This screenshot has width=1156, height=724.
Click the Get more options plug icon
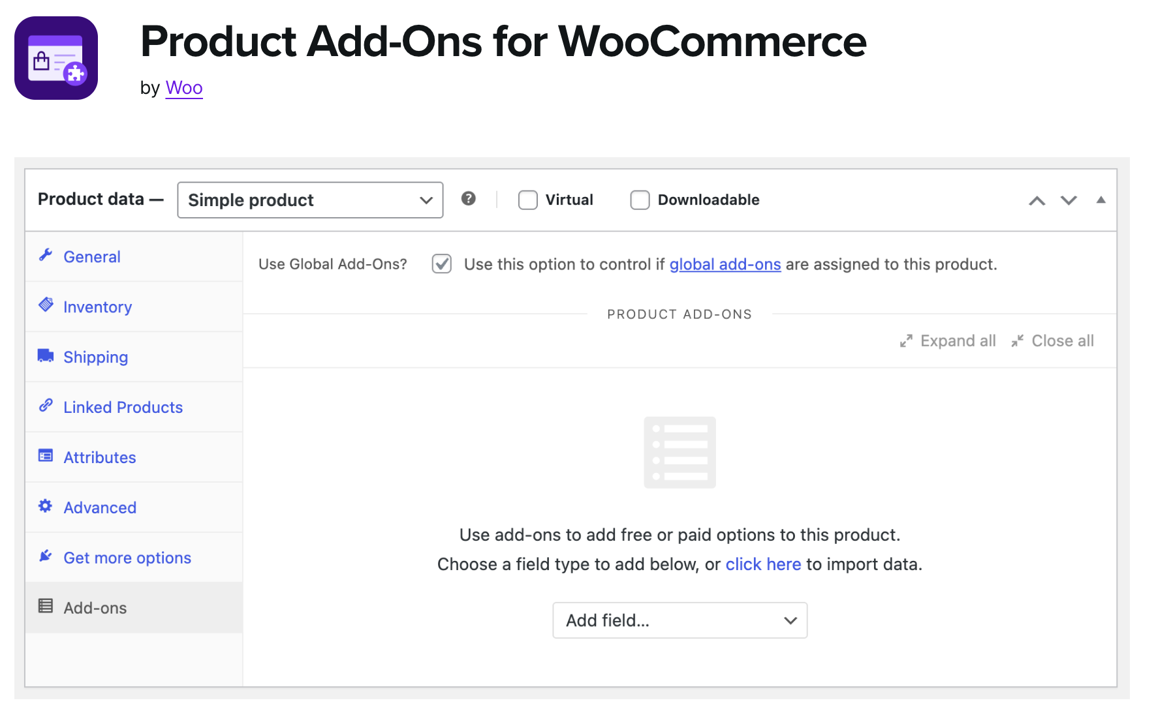(46, 556)
